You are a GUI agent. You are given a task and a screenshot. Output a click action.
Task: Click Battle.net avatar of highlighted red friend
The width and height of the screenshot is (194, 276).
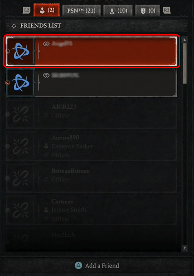pyautogui.click(x=20, y=51)
